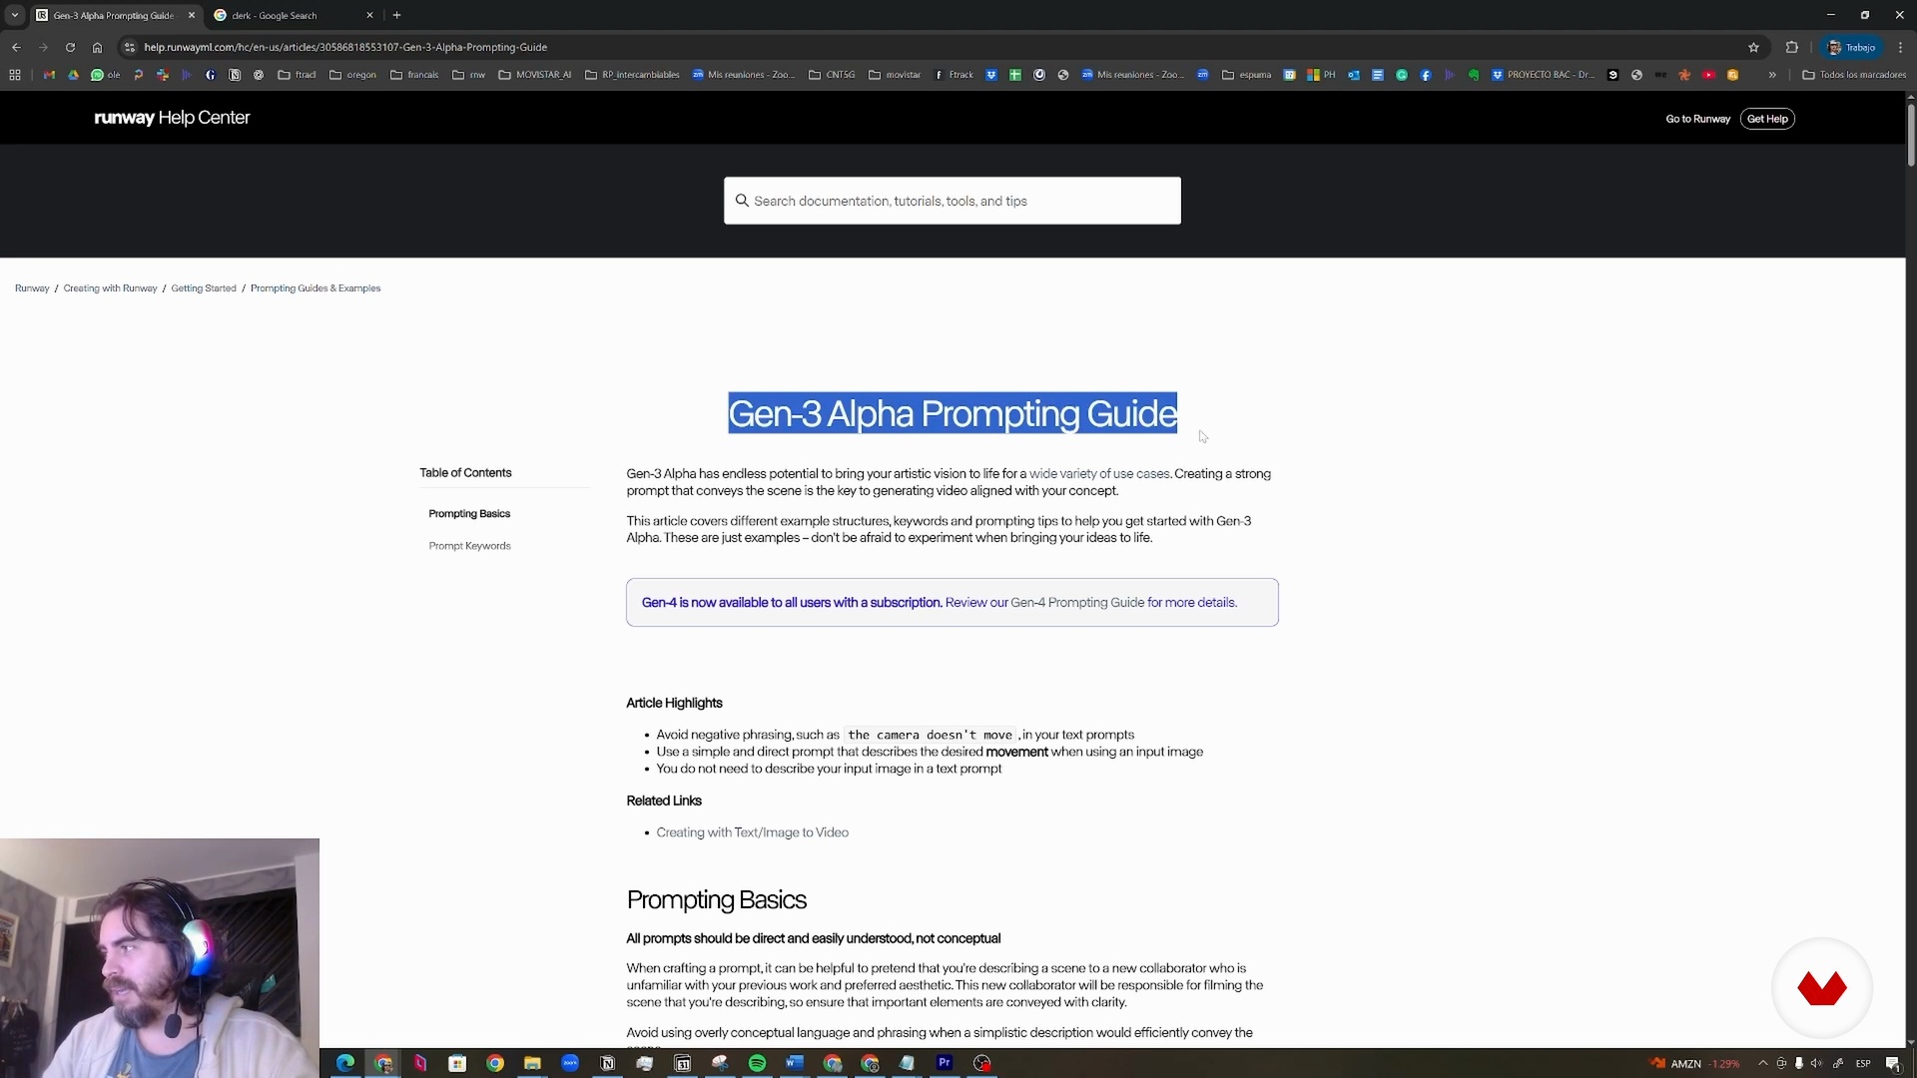This screenshot has width=1917, height=1078.
Task: Open File Explorer from the taskbar
Action: click(532, 1063)
